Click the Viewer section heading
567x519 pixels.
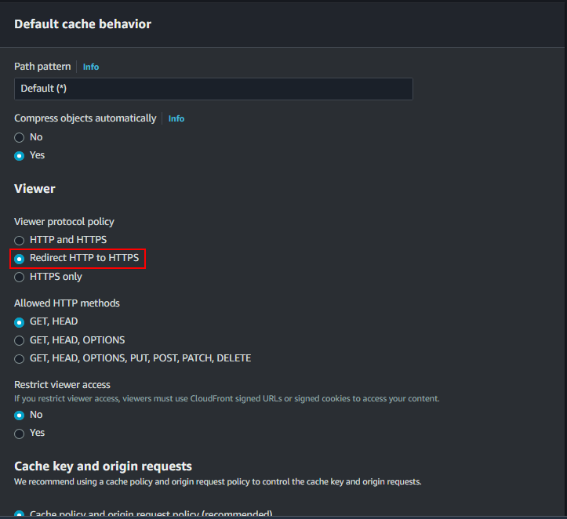35,189
